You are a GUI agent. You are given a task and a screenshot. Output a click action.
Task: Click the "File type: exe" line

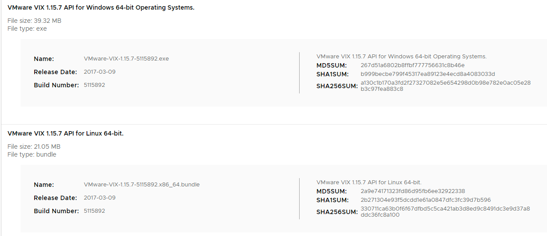click(x=27, y=29)
